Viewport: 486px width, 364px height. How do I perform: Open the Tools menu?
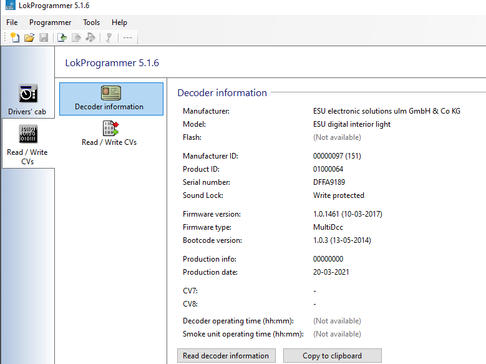[x=92, y=22]
